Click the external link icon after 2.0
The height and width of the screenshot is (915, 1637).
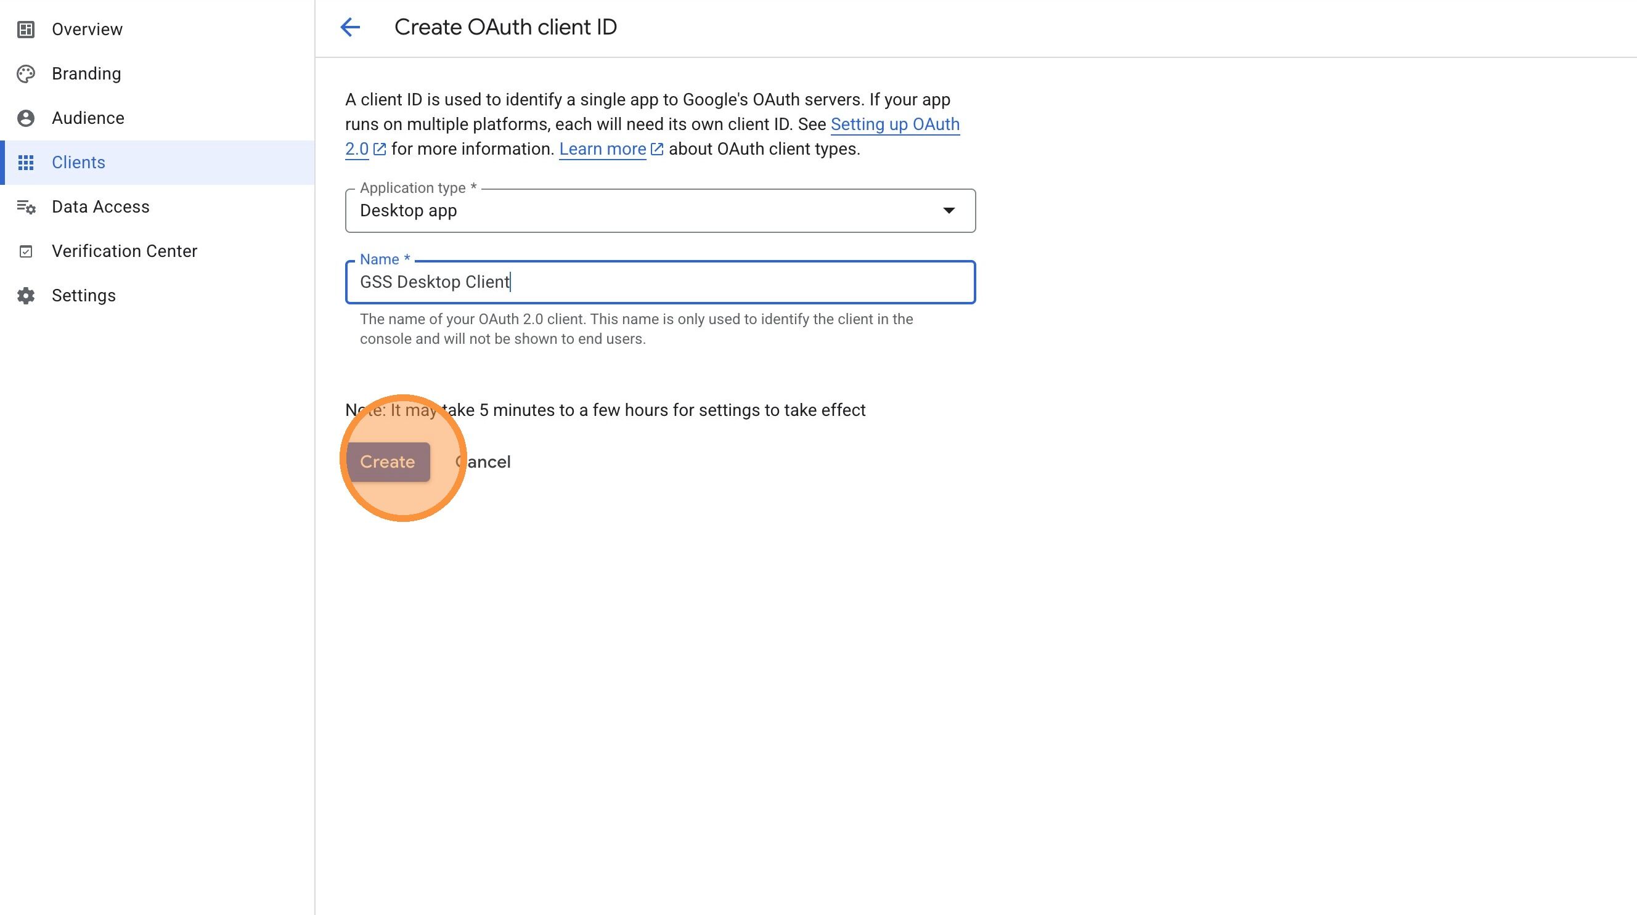coord(380,148)
